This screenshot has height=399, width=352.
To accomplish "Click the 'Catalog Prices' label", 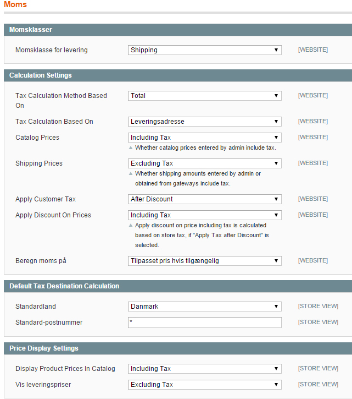I will tap(37, 138).
